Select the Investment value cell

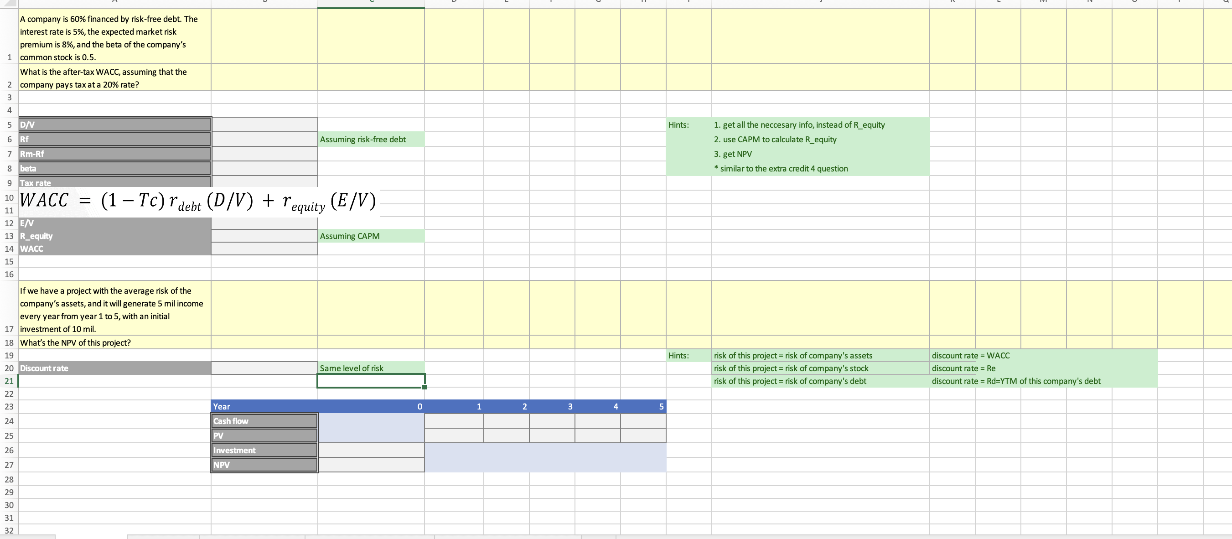(371, 451)
